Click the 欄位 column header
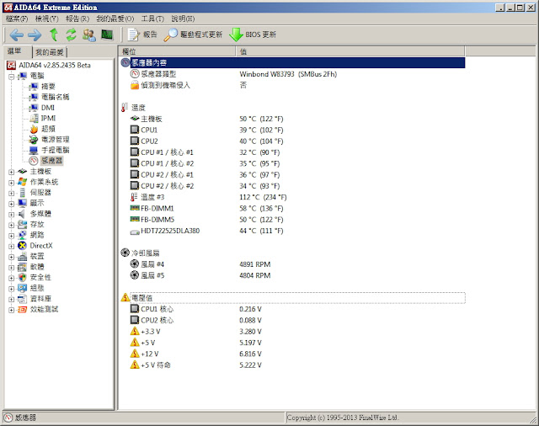 tap(177, 51)
